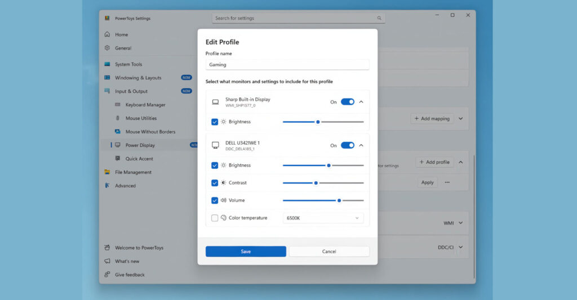This screenshot has width=577, height=300.
Task: Click the settings page vertical scrollbar
Action: 474,217
